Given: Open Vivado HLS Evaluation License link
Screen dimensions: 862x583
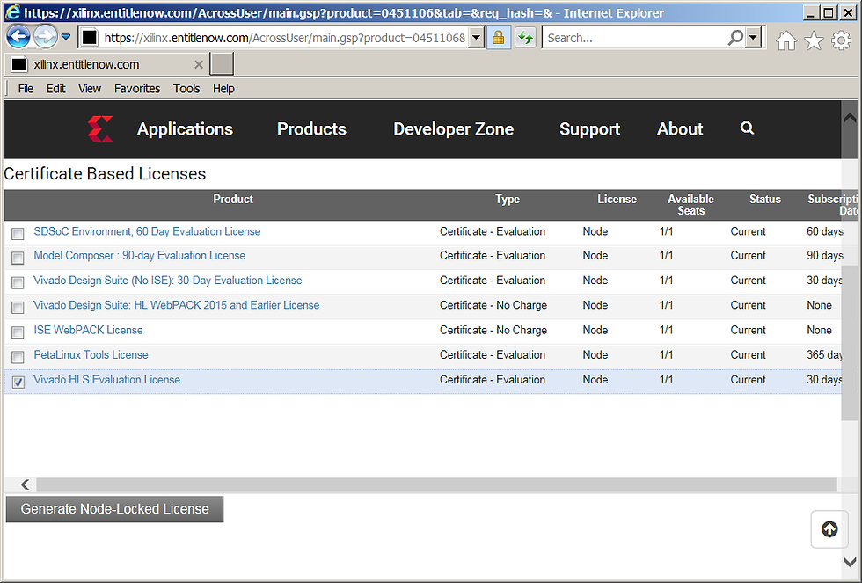Looking at the screenshot, I should point(106,380).
